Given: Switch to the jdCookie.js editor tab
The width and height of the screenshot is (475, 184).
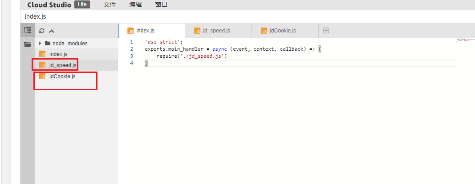Looking at the screenshot, I should pyautogui.click(x=283, y=31).
